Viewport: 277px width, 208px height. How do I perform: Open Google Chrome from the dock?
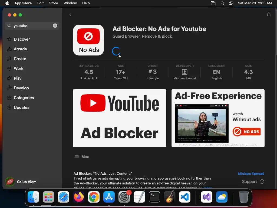pos(94,197)
